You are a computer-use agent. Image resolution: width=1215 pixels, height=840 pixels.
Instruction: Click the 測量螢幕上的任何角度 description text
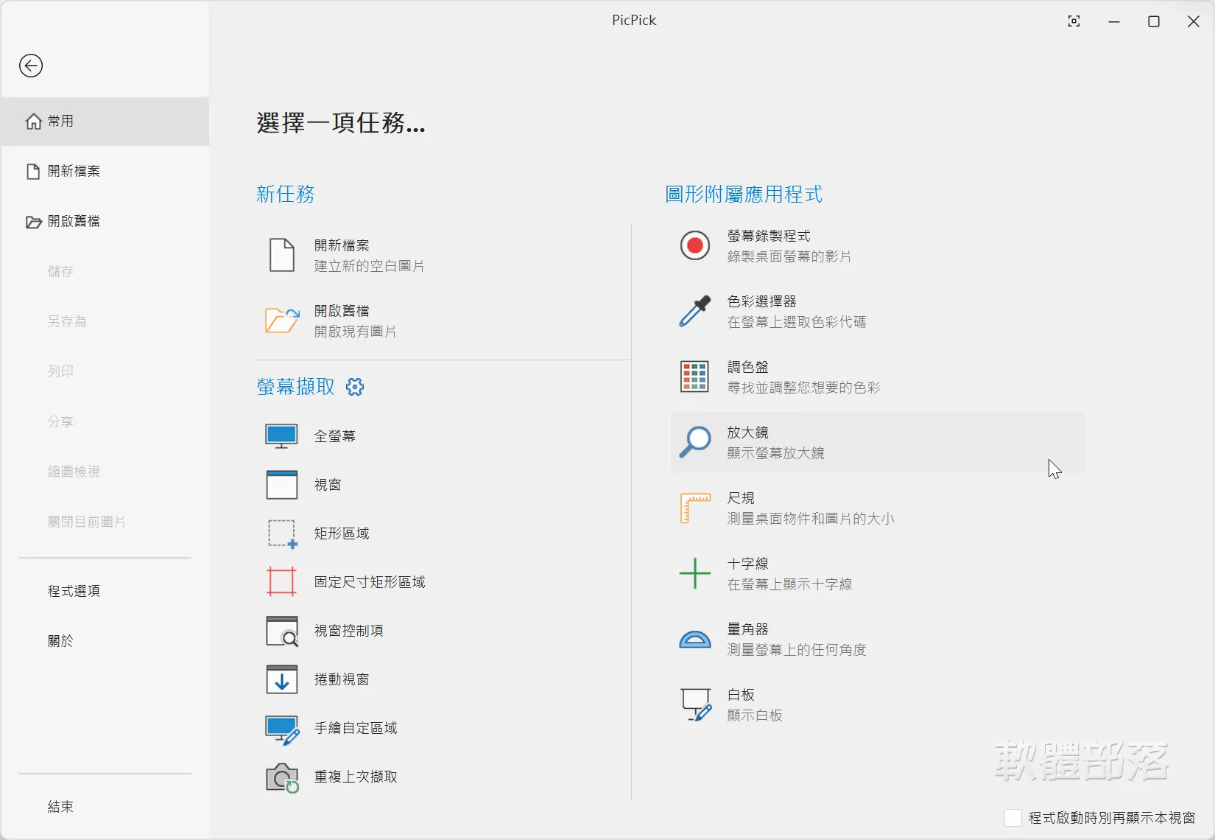[x=797, y=650]
